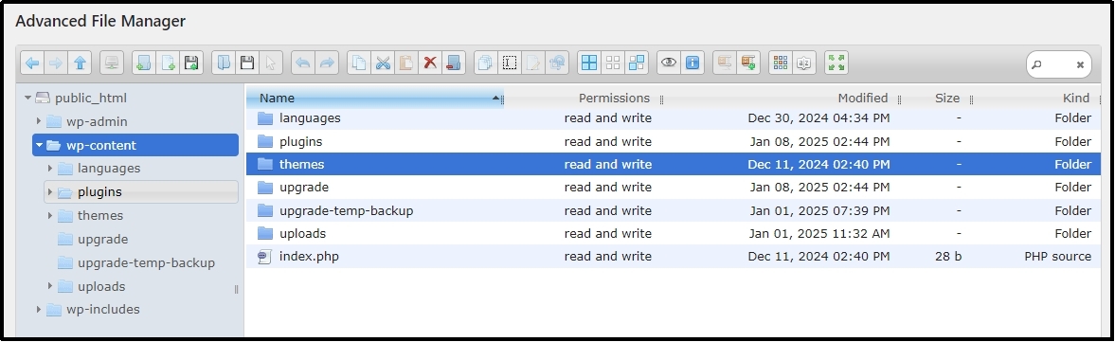The image size is (1115, 342).
Task: Click the select all icon
Action: (x=589, y=63)
